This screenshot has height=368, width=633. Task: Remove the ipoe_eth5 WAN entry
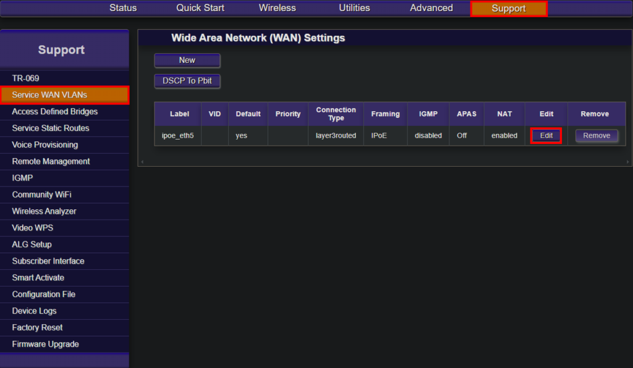point(596,136)
